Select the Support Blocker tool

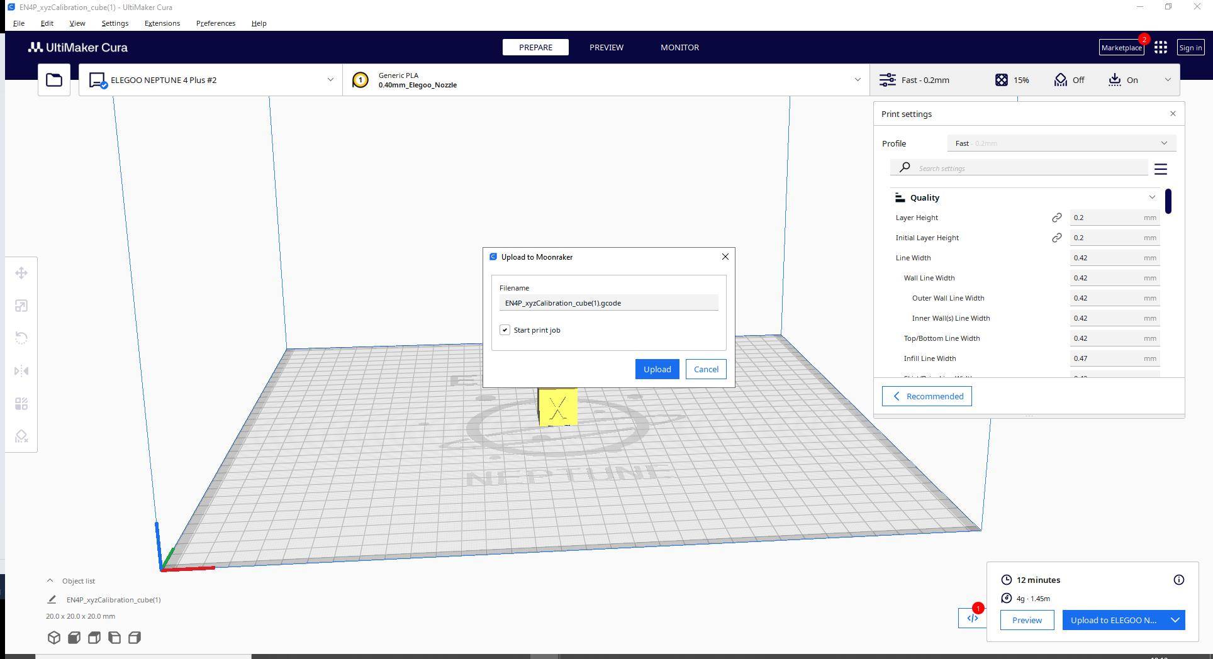pyautogui.click(x=21, y=436)
